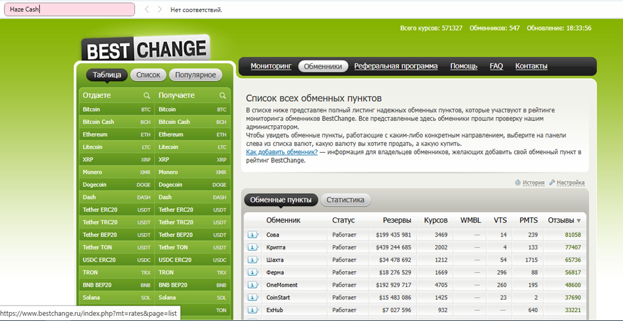This screenshot has height=321, width=623.
Task: Open ExHub exchanger name
Action: (x=274, y=310)
